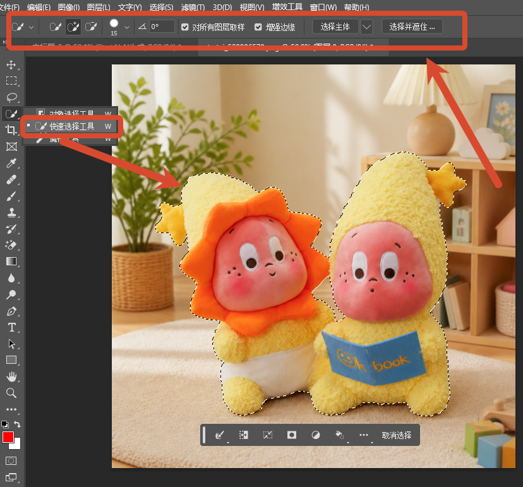This screenshot has width=523, height=487.
Task: Create adjustment layer from contextual bar
Action: tap(316, 435)
